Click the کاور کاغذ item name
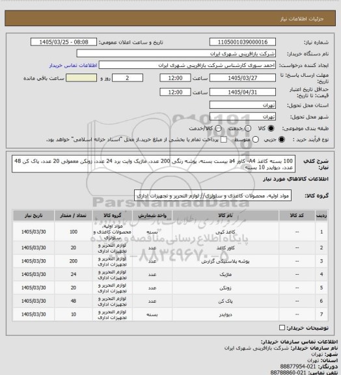 pyautogui.click(x=225, y=248)
